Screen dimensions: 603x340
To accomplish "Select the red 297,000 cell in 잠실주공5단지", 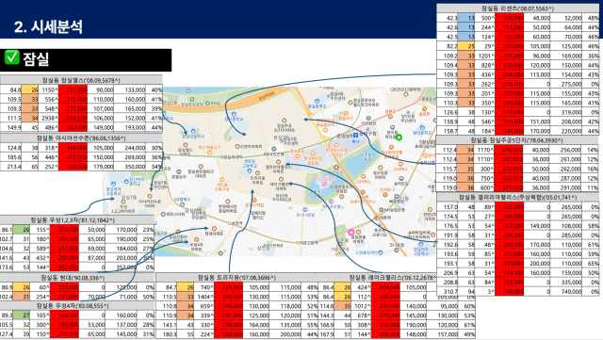I will [x=510, y=159].
